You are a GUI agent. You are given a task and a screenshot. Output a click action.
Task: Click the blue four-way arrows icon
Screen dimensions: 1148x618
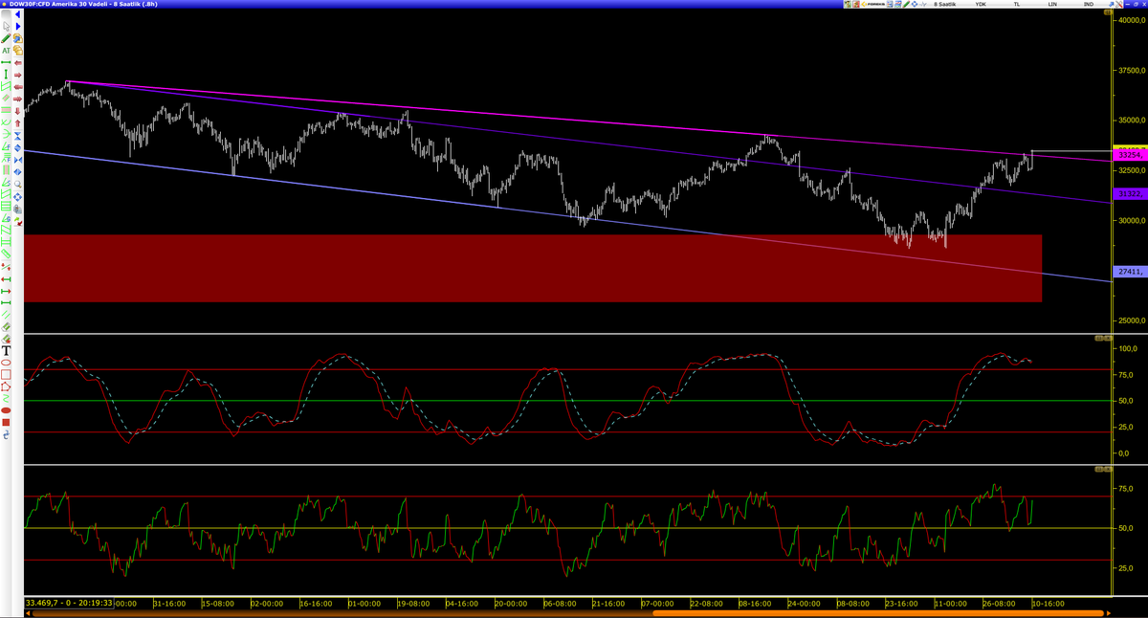pos(18,197)
